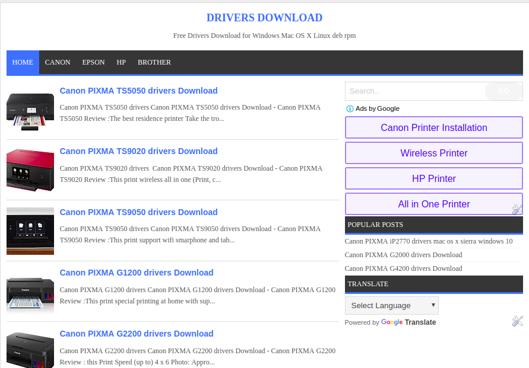Click the TS9020 post description text
The width and height of the screenshot is (529, 368).
[191, 174]
